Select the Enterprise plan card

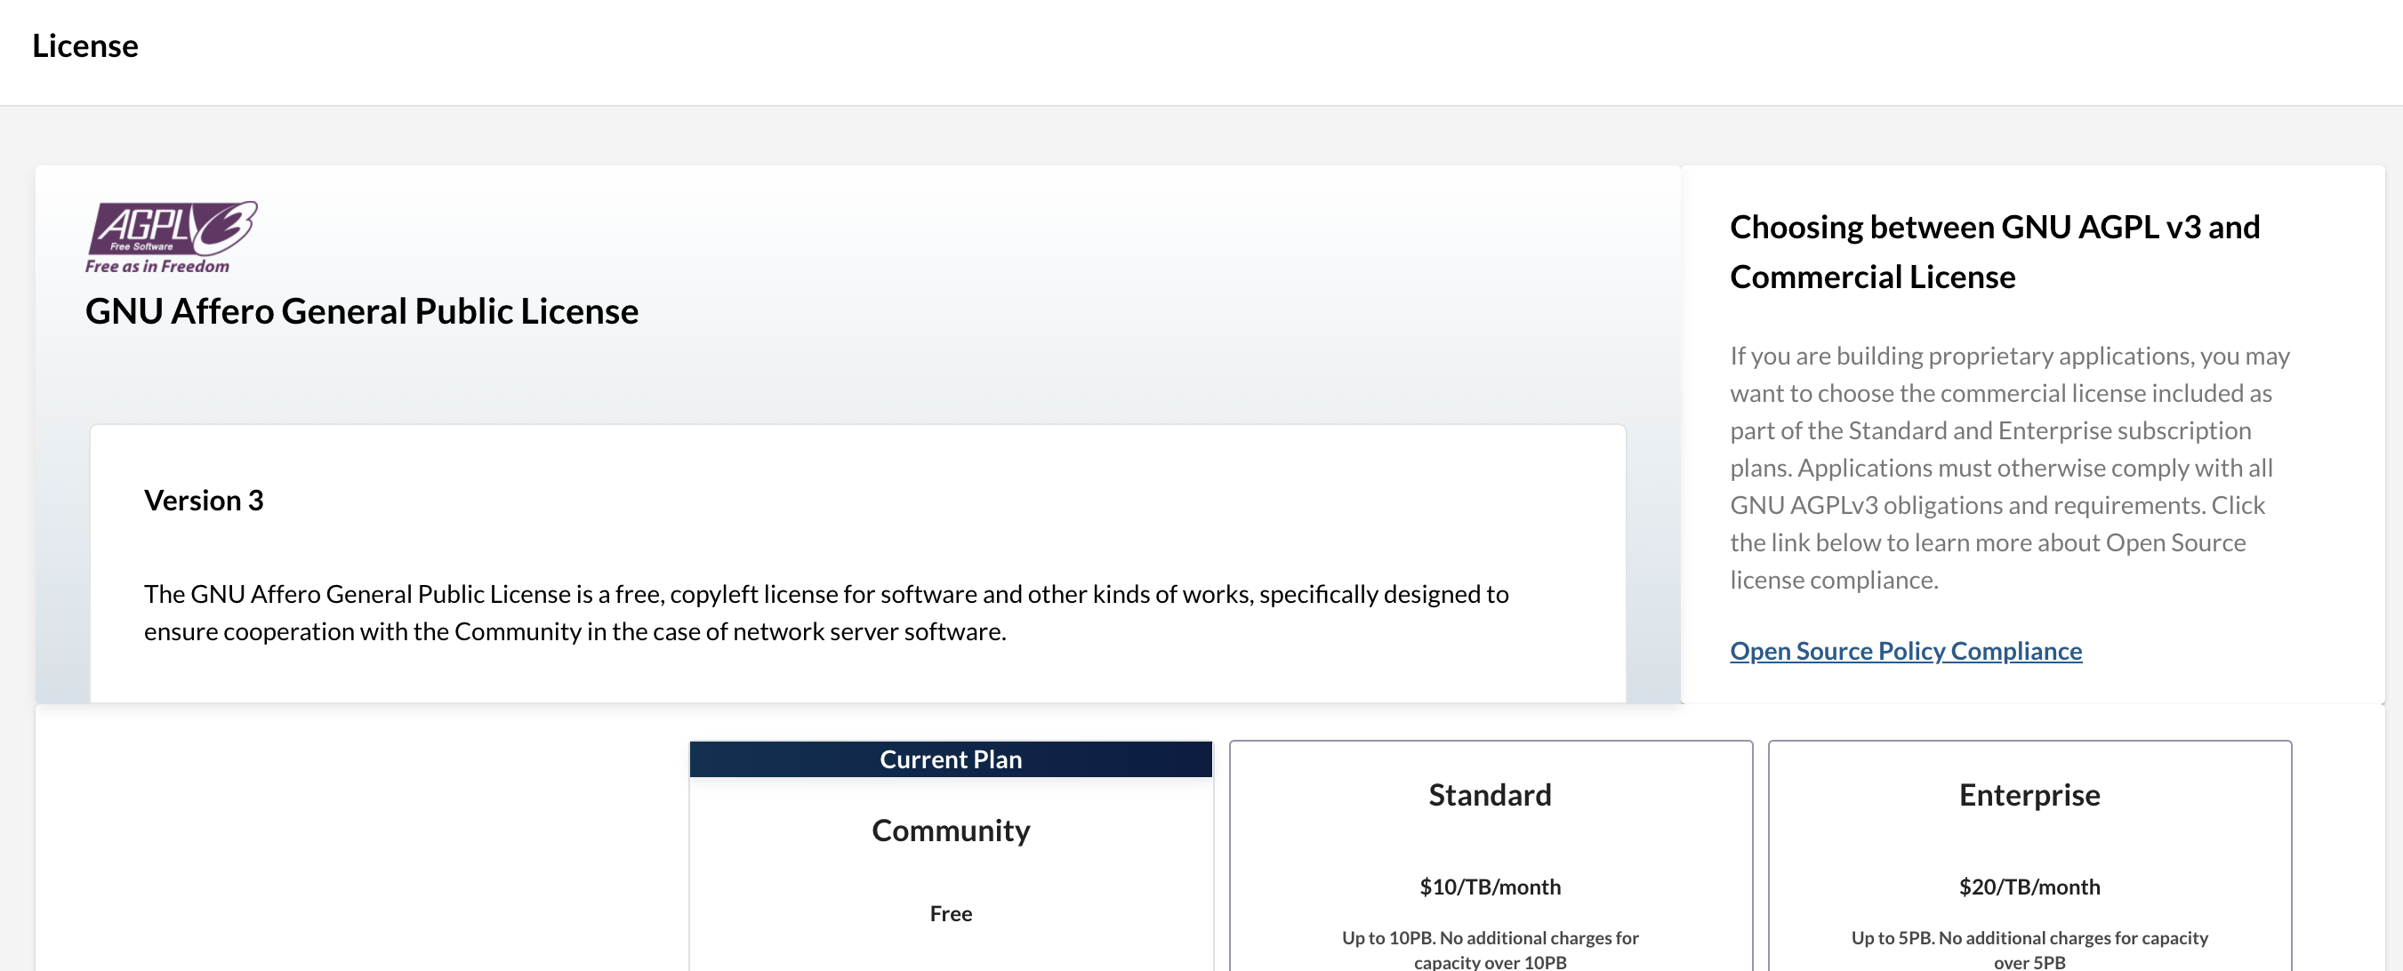2029,839
